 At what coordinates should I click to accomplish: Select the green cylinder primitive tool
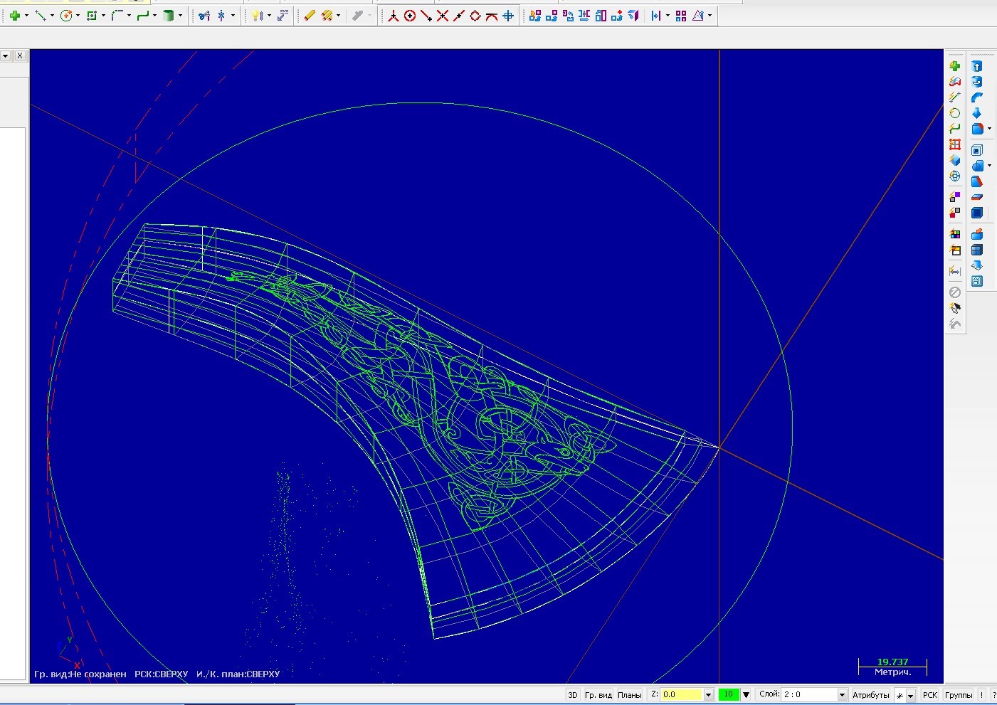[168, 16]
